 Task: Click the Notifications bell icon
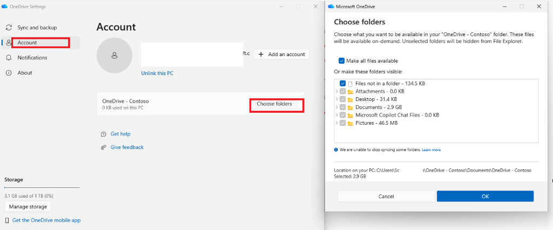coord(9,57)
